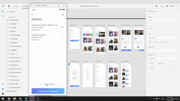
Task: Add a new interaction with plus icon
Action: [x=177, y=11]
